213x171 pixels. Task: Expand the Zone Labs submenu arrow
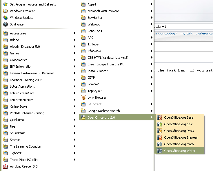tap(152, 31)
